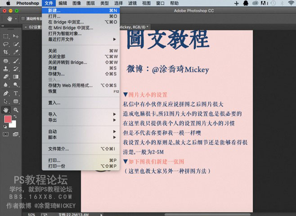Open the 图像 menu in menu bar

(x=76, y=3)
